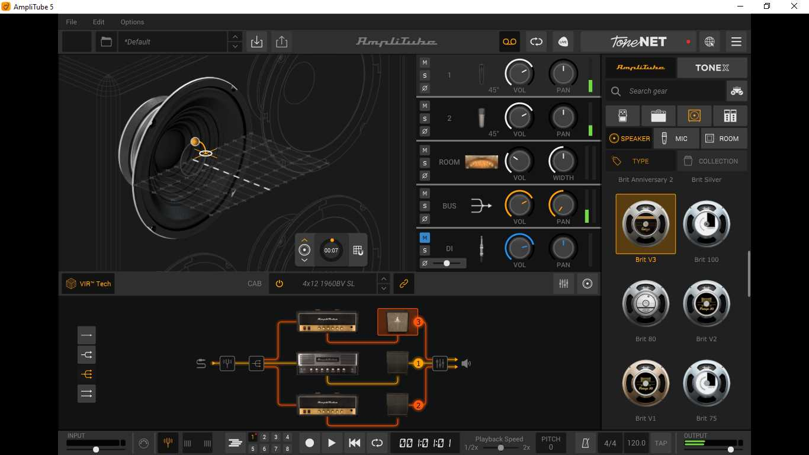Switch to the COLLECTION tab
The width and height of the screenshot is (809, 455).
711,161
